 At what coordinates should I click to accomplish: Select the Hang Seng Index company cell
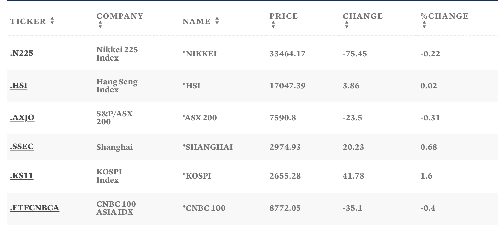click(x=117, y=86)
